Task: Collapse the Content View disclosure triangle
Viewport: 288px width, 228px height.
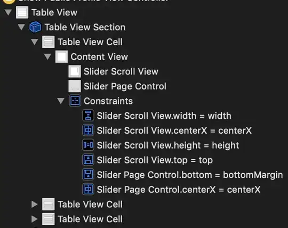Action: click(x=47, y=56)
